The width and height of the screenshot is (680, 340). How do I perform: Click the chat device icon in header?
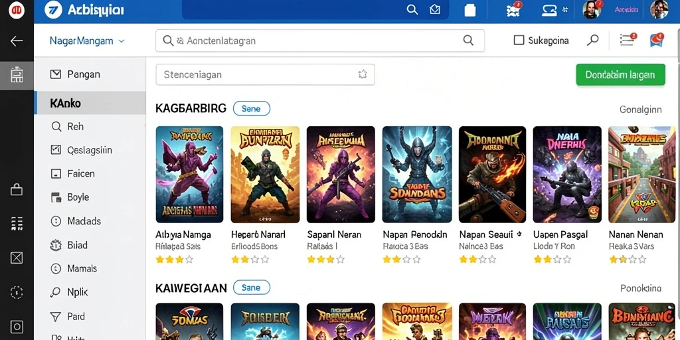point(550,9)
